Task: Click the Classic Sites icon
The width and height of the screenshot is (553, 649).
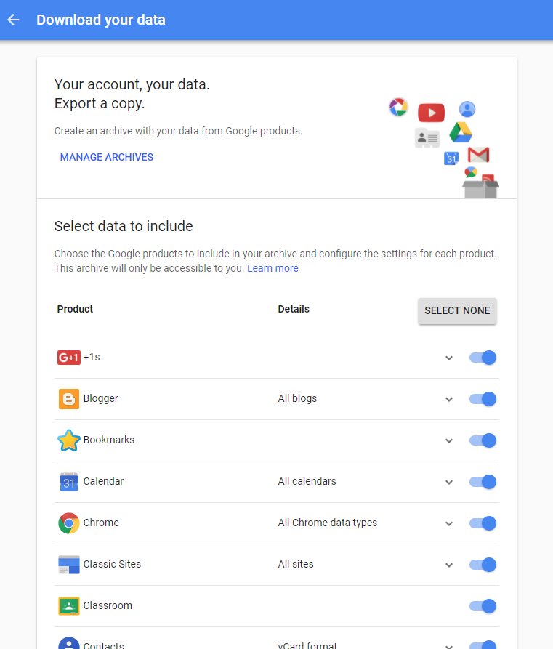Action: click(69, 565)
